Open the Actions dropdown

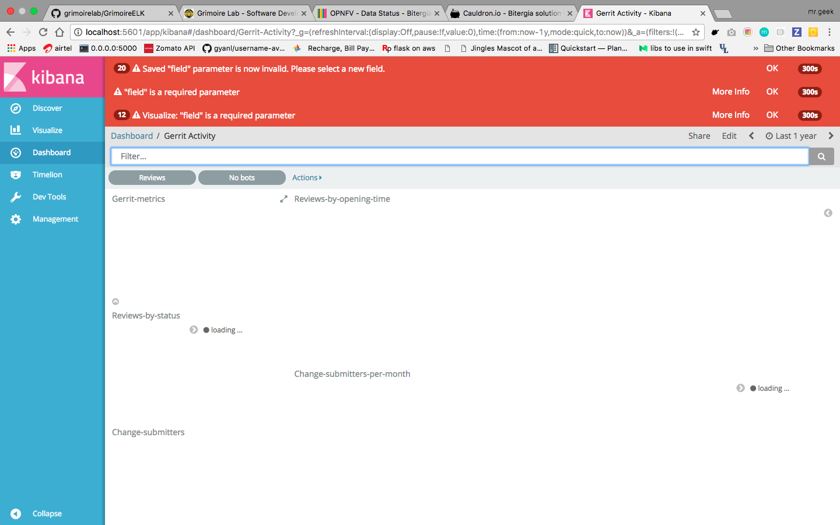point(307,178)
